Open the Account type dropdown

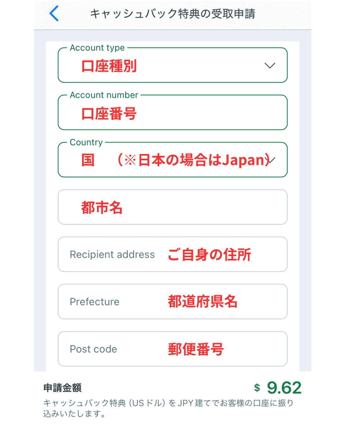click(172, 66)
